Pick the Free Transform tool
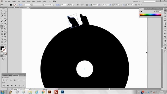 point(5,29)
